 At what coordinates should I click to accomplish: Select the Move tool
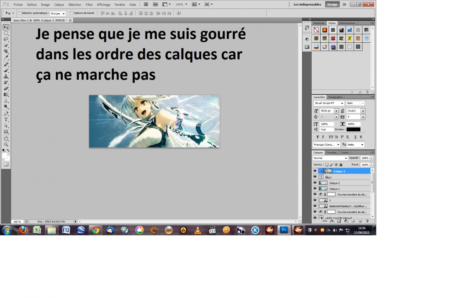pyautogui.click(x=6, y=27)
